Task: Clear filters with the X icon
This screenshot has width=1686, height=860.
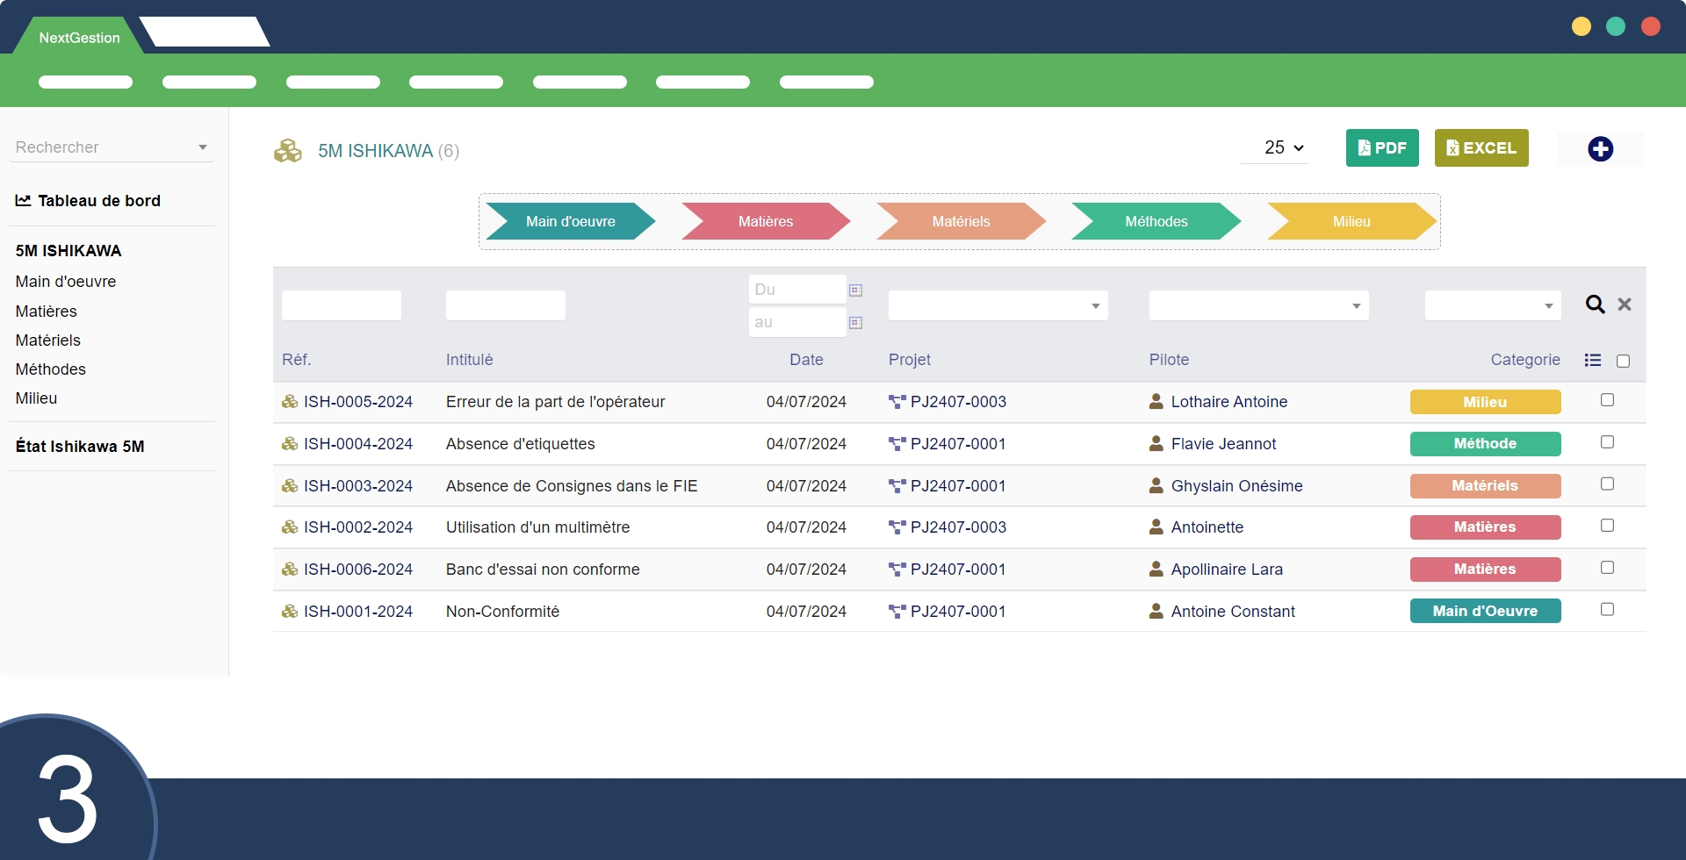Action: [1625, 305]
